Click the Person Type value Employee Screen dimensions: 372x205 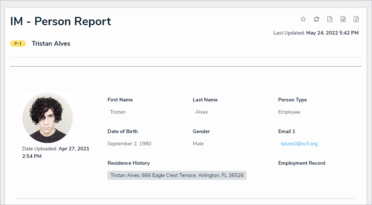click(x=289, y=112)
